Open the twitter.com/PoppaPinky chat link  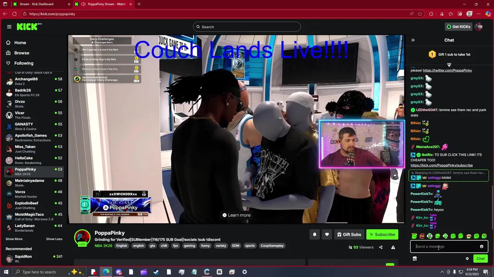[x=447, y=70]
